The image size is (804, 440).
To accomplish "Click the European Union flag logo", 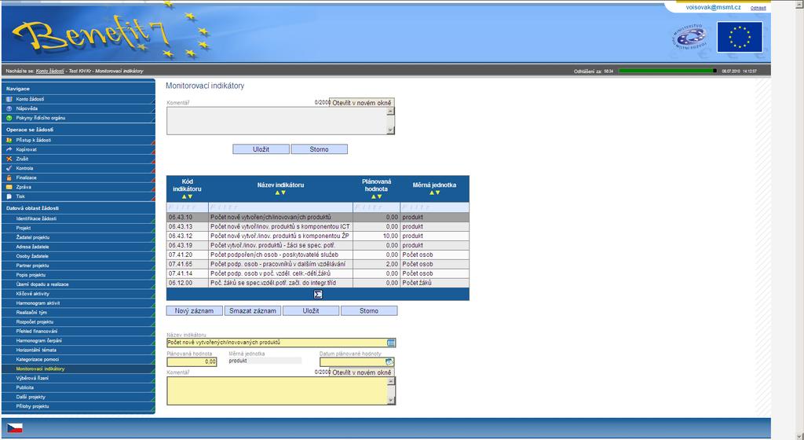I will point(740,37).
